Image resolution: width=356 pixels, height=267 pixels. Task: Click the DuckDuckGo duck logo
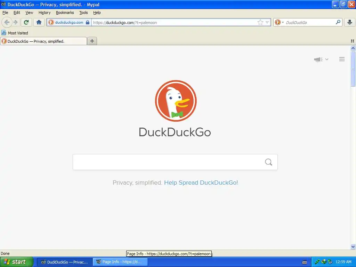pos(176,101)
